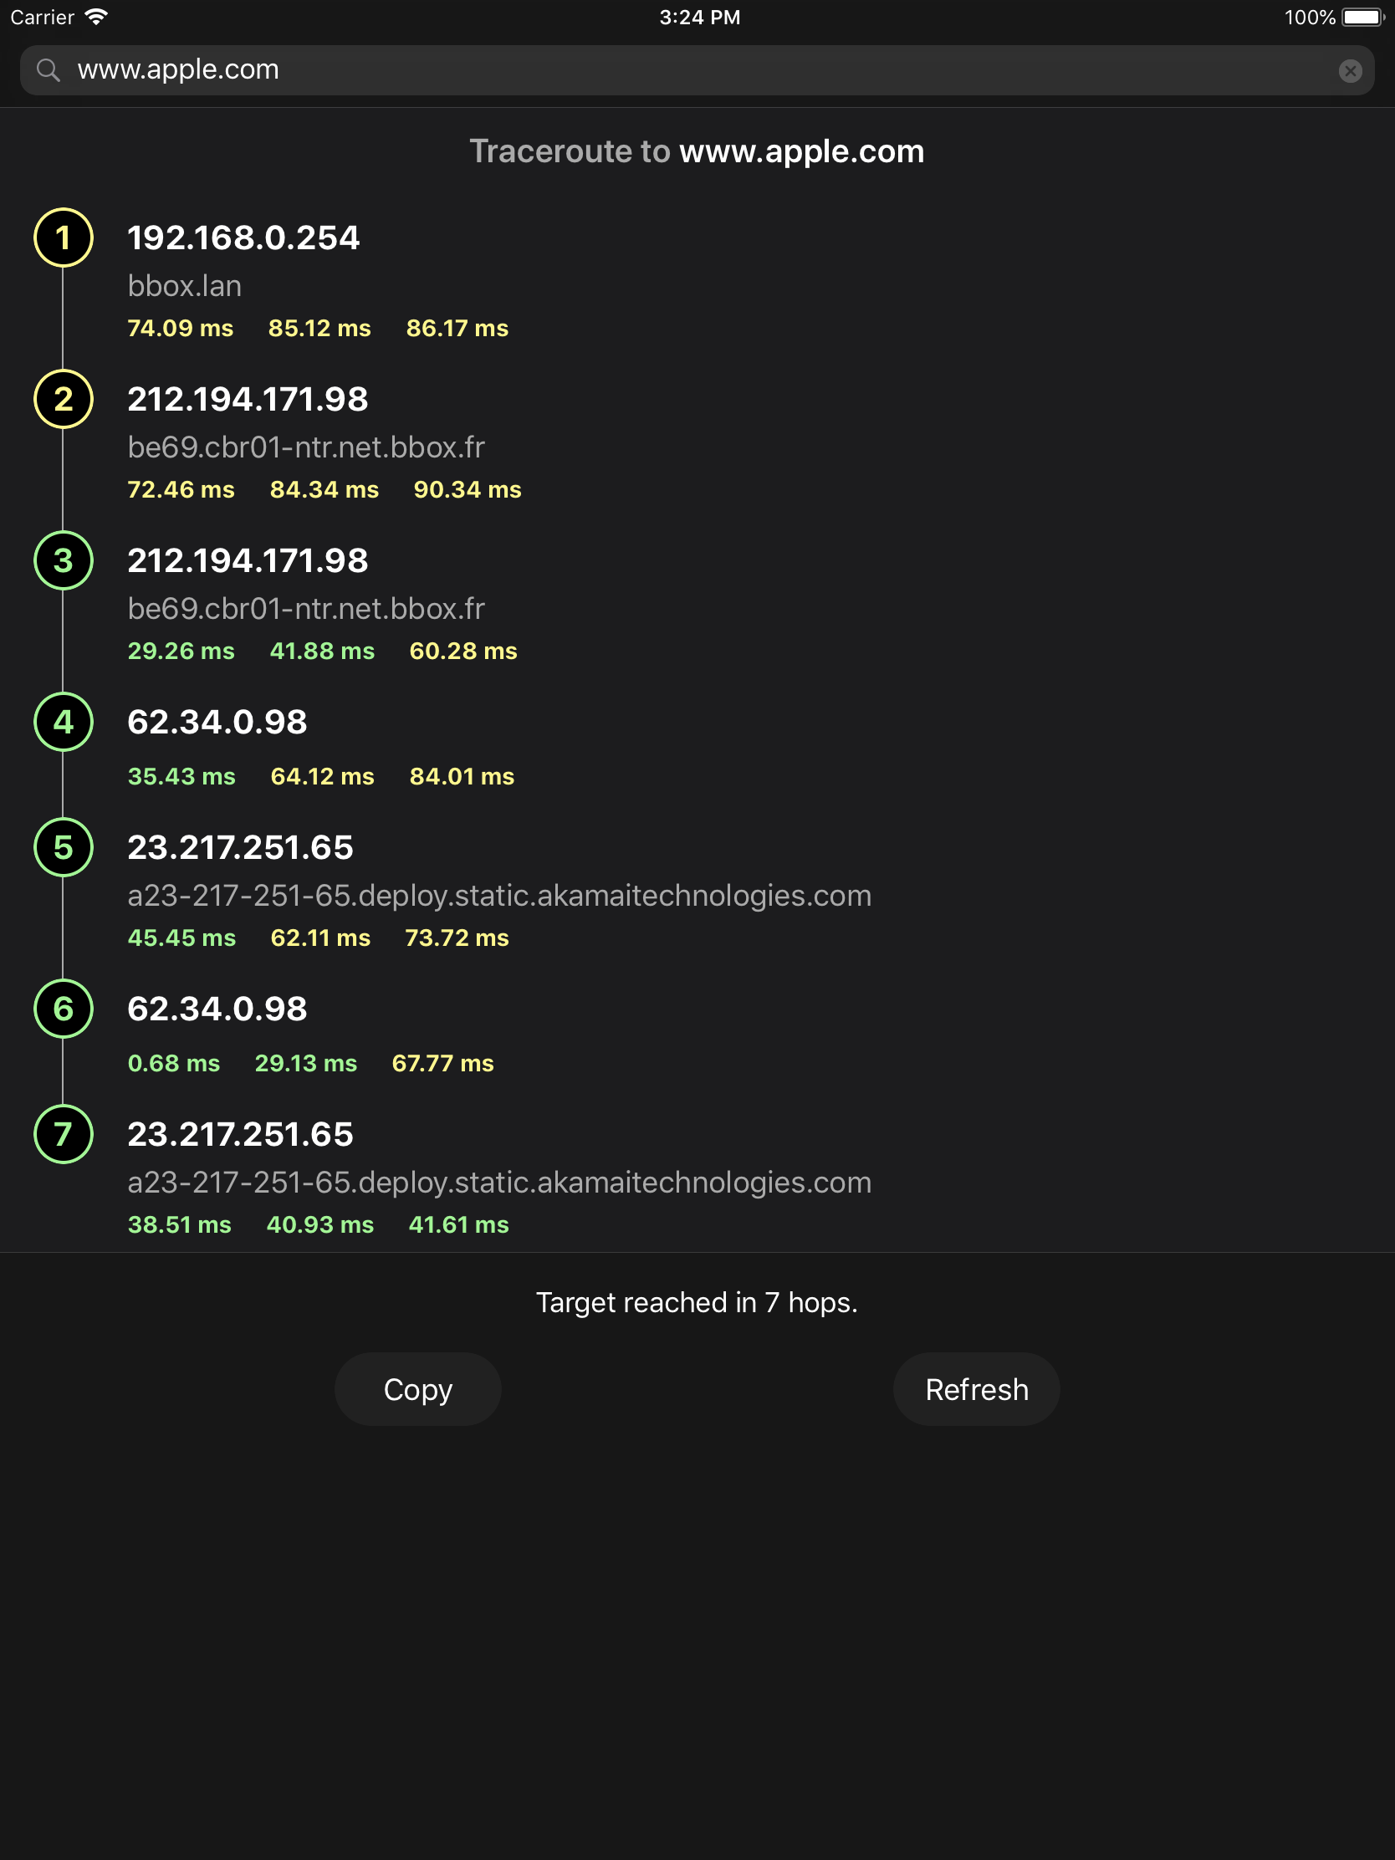This screenshot has width=1395, height=1860.
Task: Click the 74.09 ms latency value
Action: coord(180,329)
